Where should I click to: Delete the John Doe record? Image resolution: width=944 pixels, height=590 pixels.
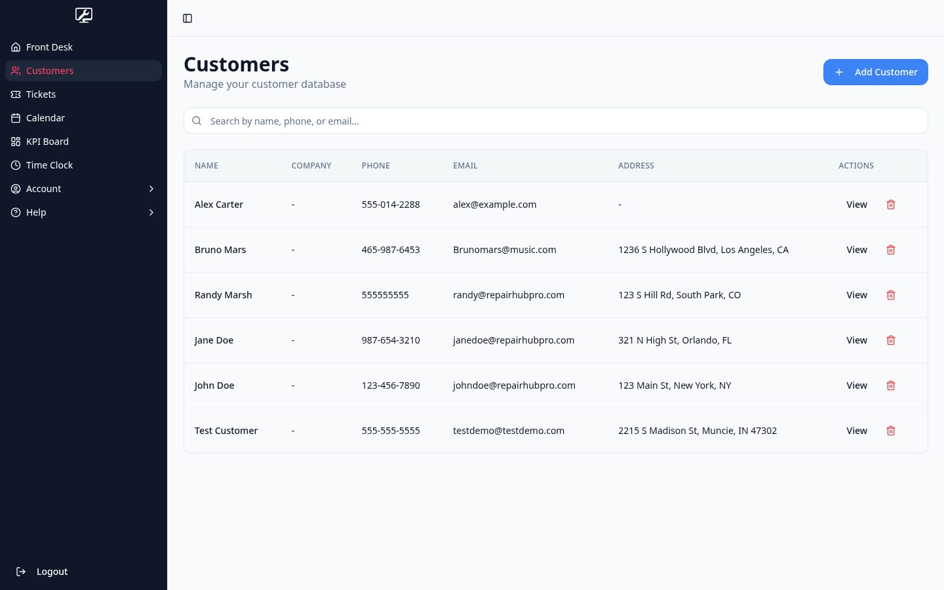891,385
